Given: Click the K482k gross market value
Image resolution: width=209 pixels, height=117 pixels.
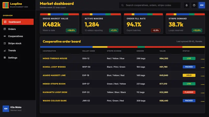Looking at the screenshot, I should pyautogui.click(x=51, y=24).
